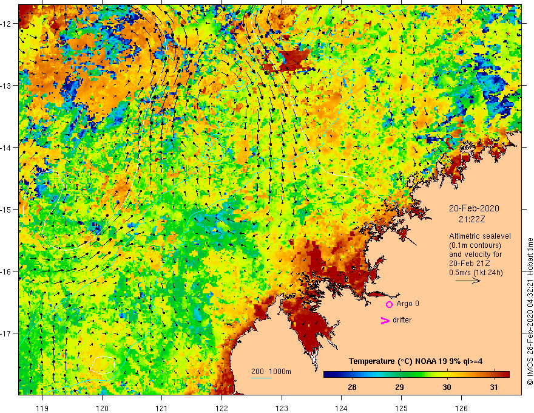The height and width of the screenshot is (413, 534).
Task: Click latitude axis label -15
Action: (x=7, y=209)
